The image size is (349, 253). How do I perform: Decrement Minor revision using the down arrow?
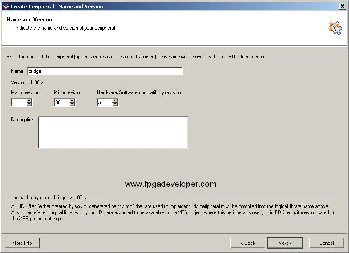(72, 105)
